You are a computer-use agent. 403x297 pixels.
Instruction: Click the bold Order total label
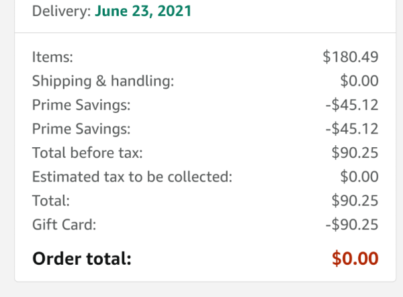[x=82, y=259]
